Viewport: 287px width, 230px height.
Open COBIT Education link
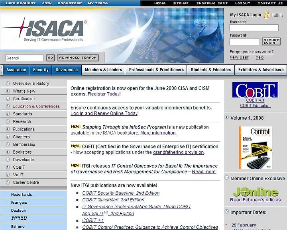(x=255, y=105)
